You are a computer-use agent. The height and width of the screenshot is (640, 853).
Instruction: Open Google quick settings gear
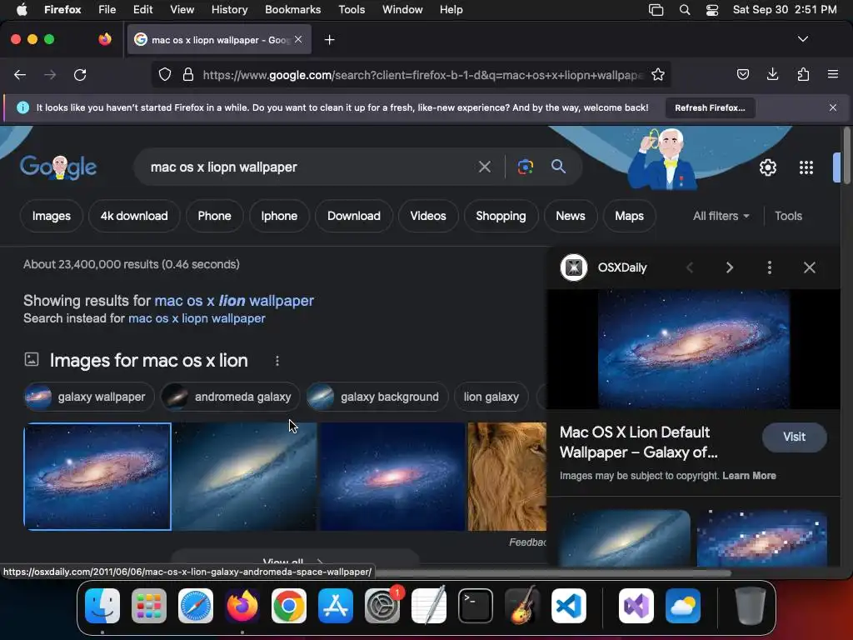pyautogui.click(x=767, y=167)
